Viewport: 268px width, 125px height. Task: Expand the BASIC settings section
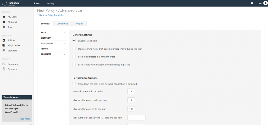(x=53, y=32)
